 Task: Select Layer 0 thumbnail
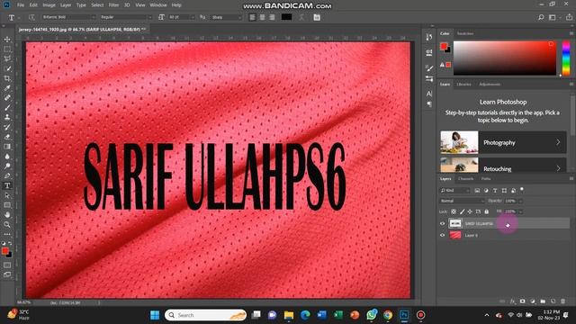[x=455, y=235]
